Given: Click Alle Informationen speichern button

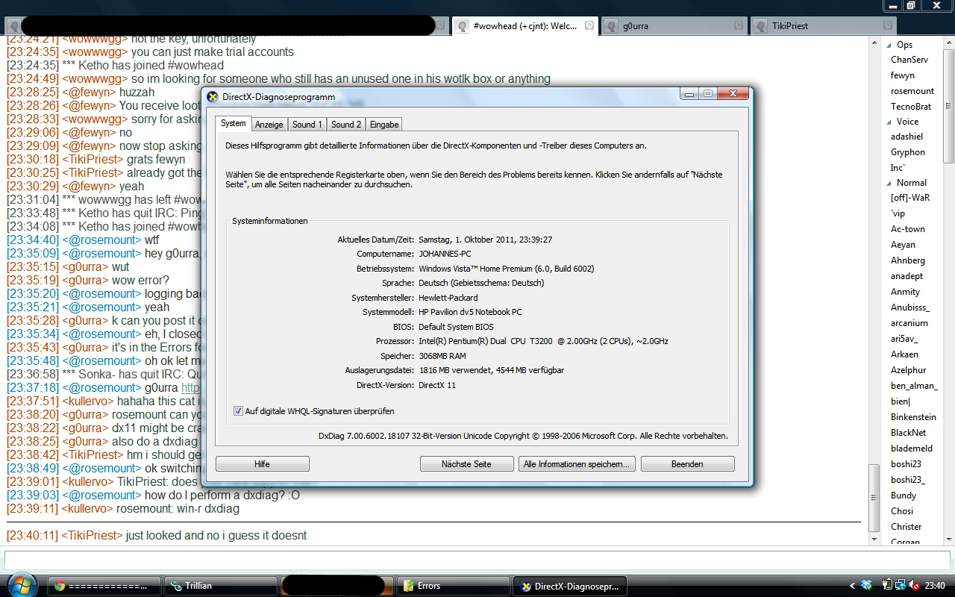Looking at the screenshot, I should coord(577,464).
